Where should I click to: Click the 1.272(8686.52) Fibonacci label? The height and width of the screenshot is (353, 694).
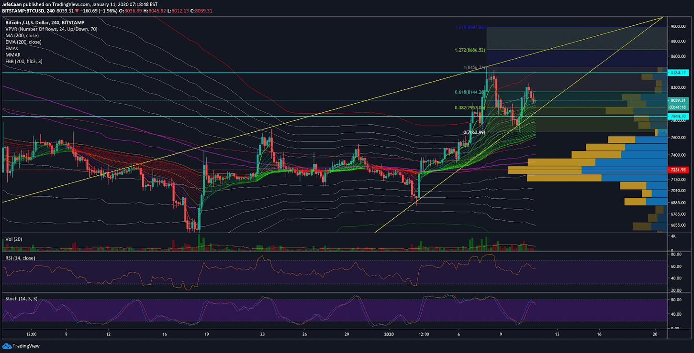coord(470,50)
